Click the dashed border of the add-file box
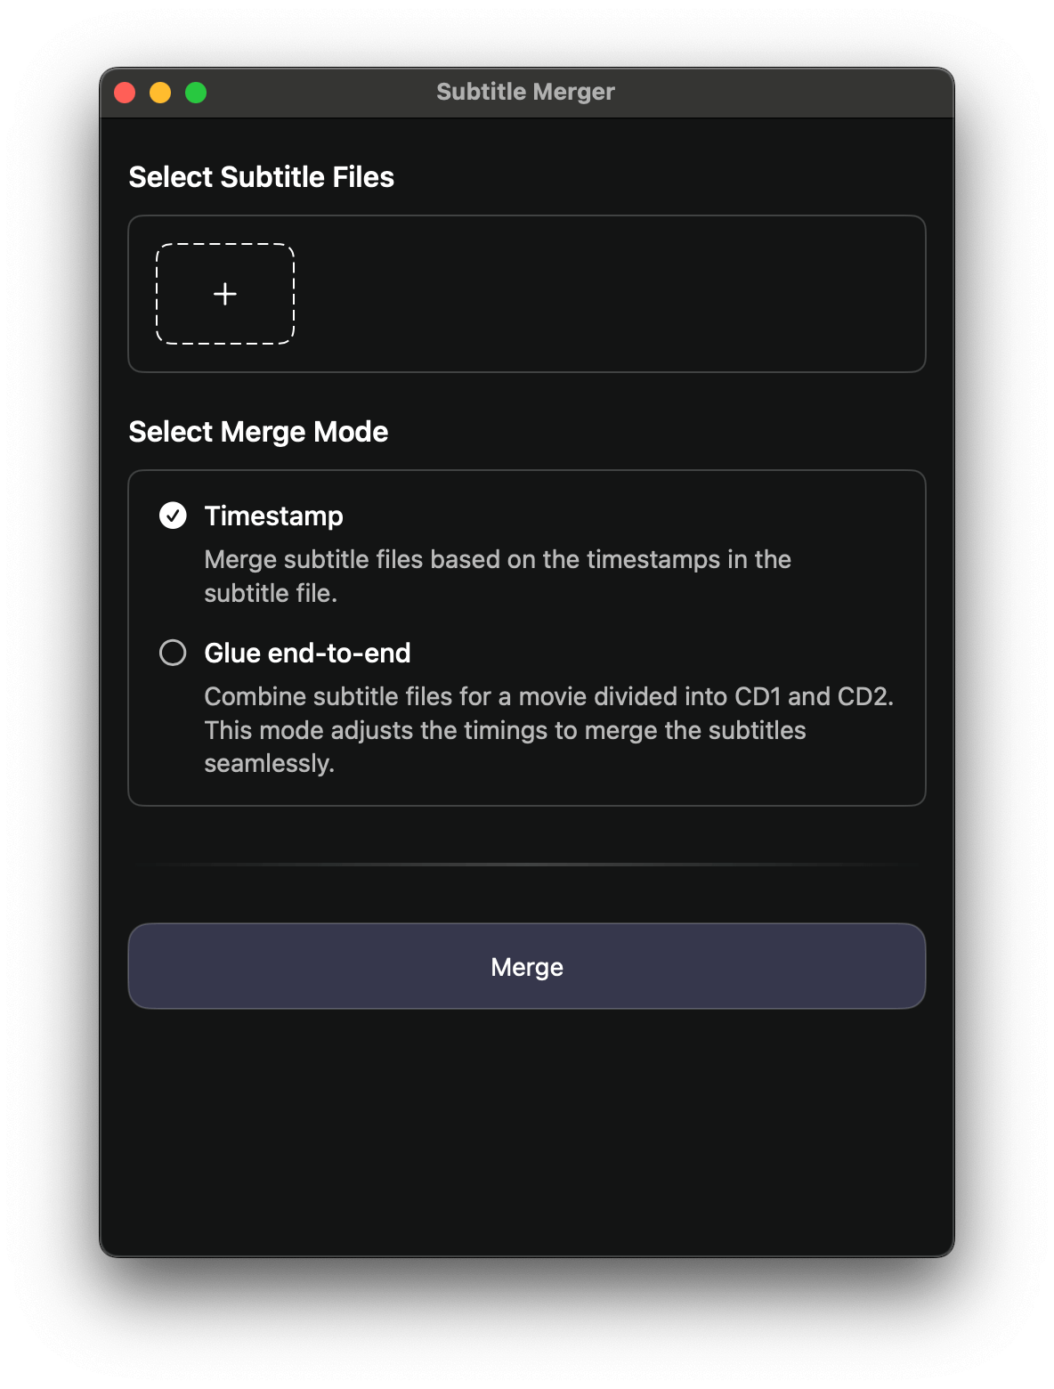 225,244
